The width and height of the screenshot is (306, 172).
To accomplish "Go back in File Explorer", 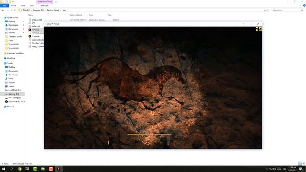I will pos(3,10).
